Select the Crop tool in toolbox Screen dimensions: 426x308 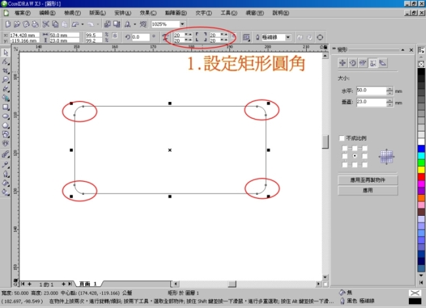[5, 71]
